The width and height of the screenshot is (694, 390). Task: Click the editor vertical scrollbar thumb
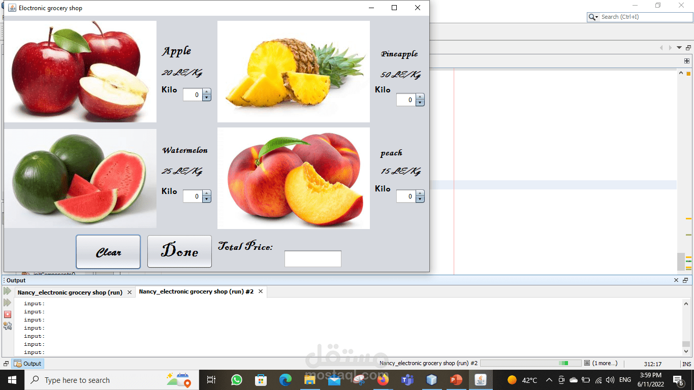tap(681, 262)
